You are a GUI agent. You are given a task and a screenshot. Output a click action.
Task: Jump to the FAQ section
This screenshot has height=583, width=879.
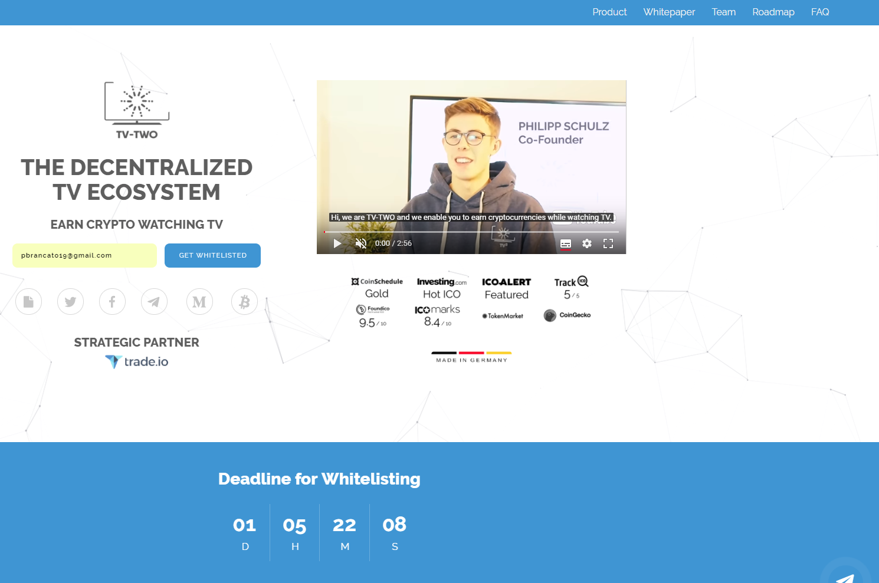tap(820, 12)
